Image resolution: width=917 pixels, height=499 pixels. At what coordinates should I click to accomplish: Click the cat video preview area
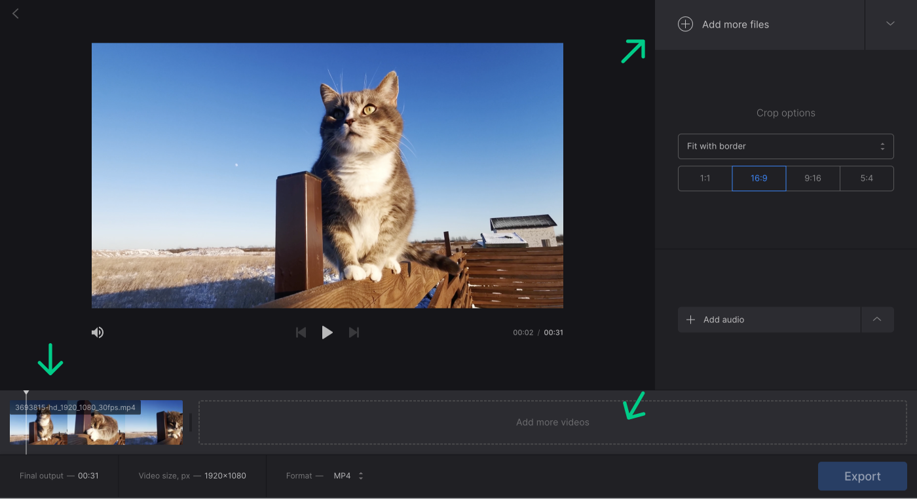pyautogui.click(x=327, y=176)
